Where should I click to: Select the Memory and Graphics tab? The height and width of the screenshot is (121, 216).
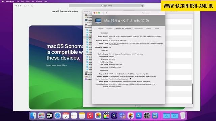123,28
